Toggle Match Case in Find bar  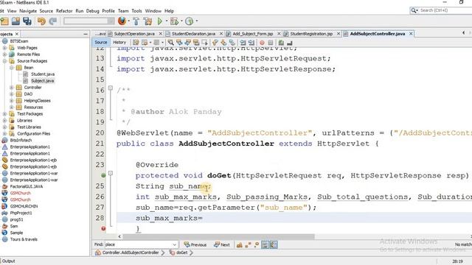click(x=239, y=245)
